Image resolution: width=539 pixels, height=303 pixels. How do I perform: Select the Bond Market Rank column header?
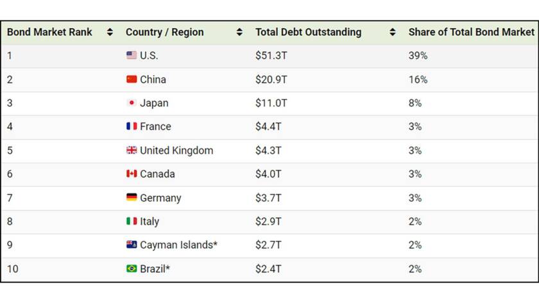tap(49, 32)
